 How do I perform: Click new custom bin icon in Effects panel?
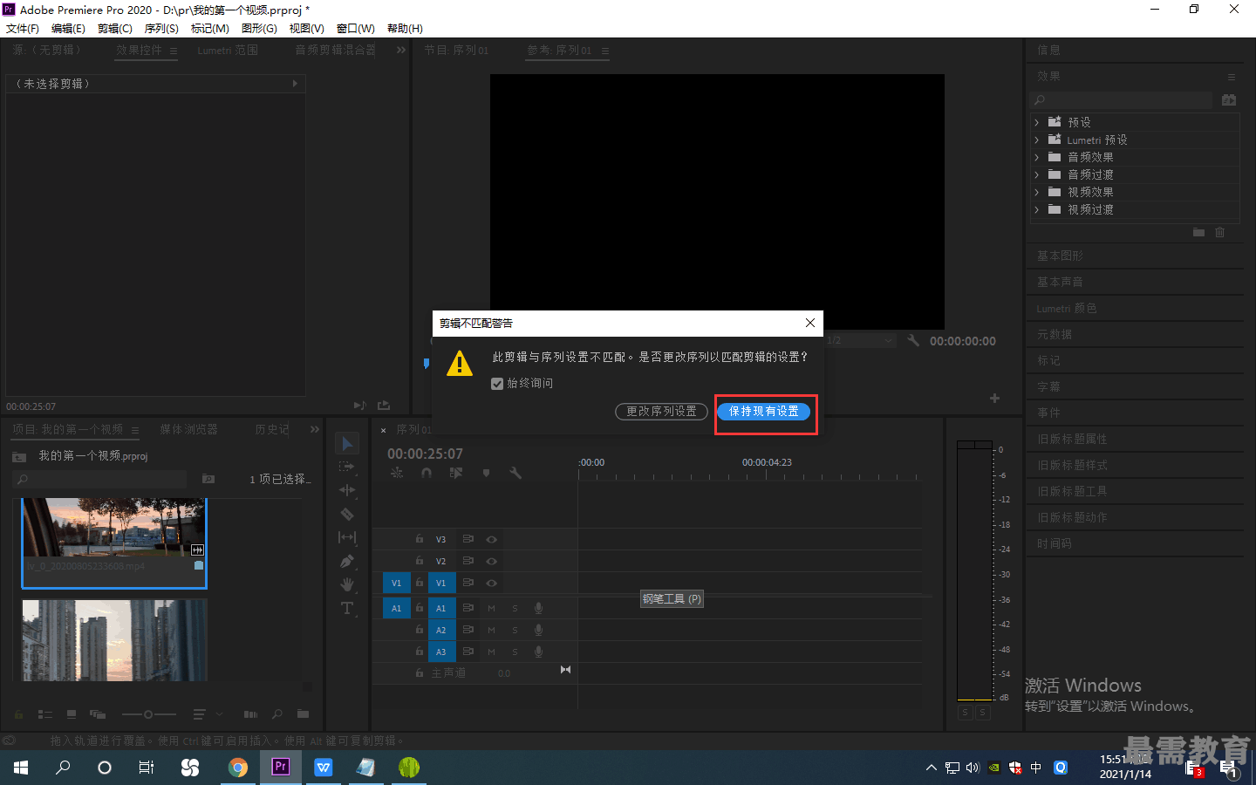click(1198, 232)
